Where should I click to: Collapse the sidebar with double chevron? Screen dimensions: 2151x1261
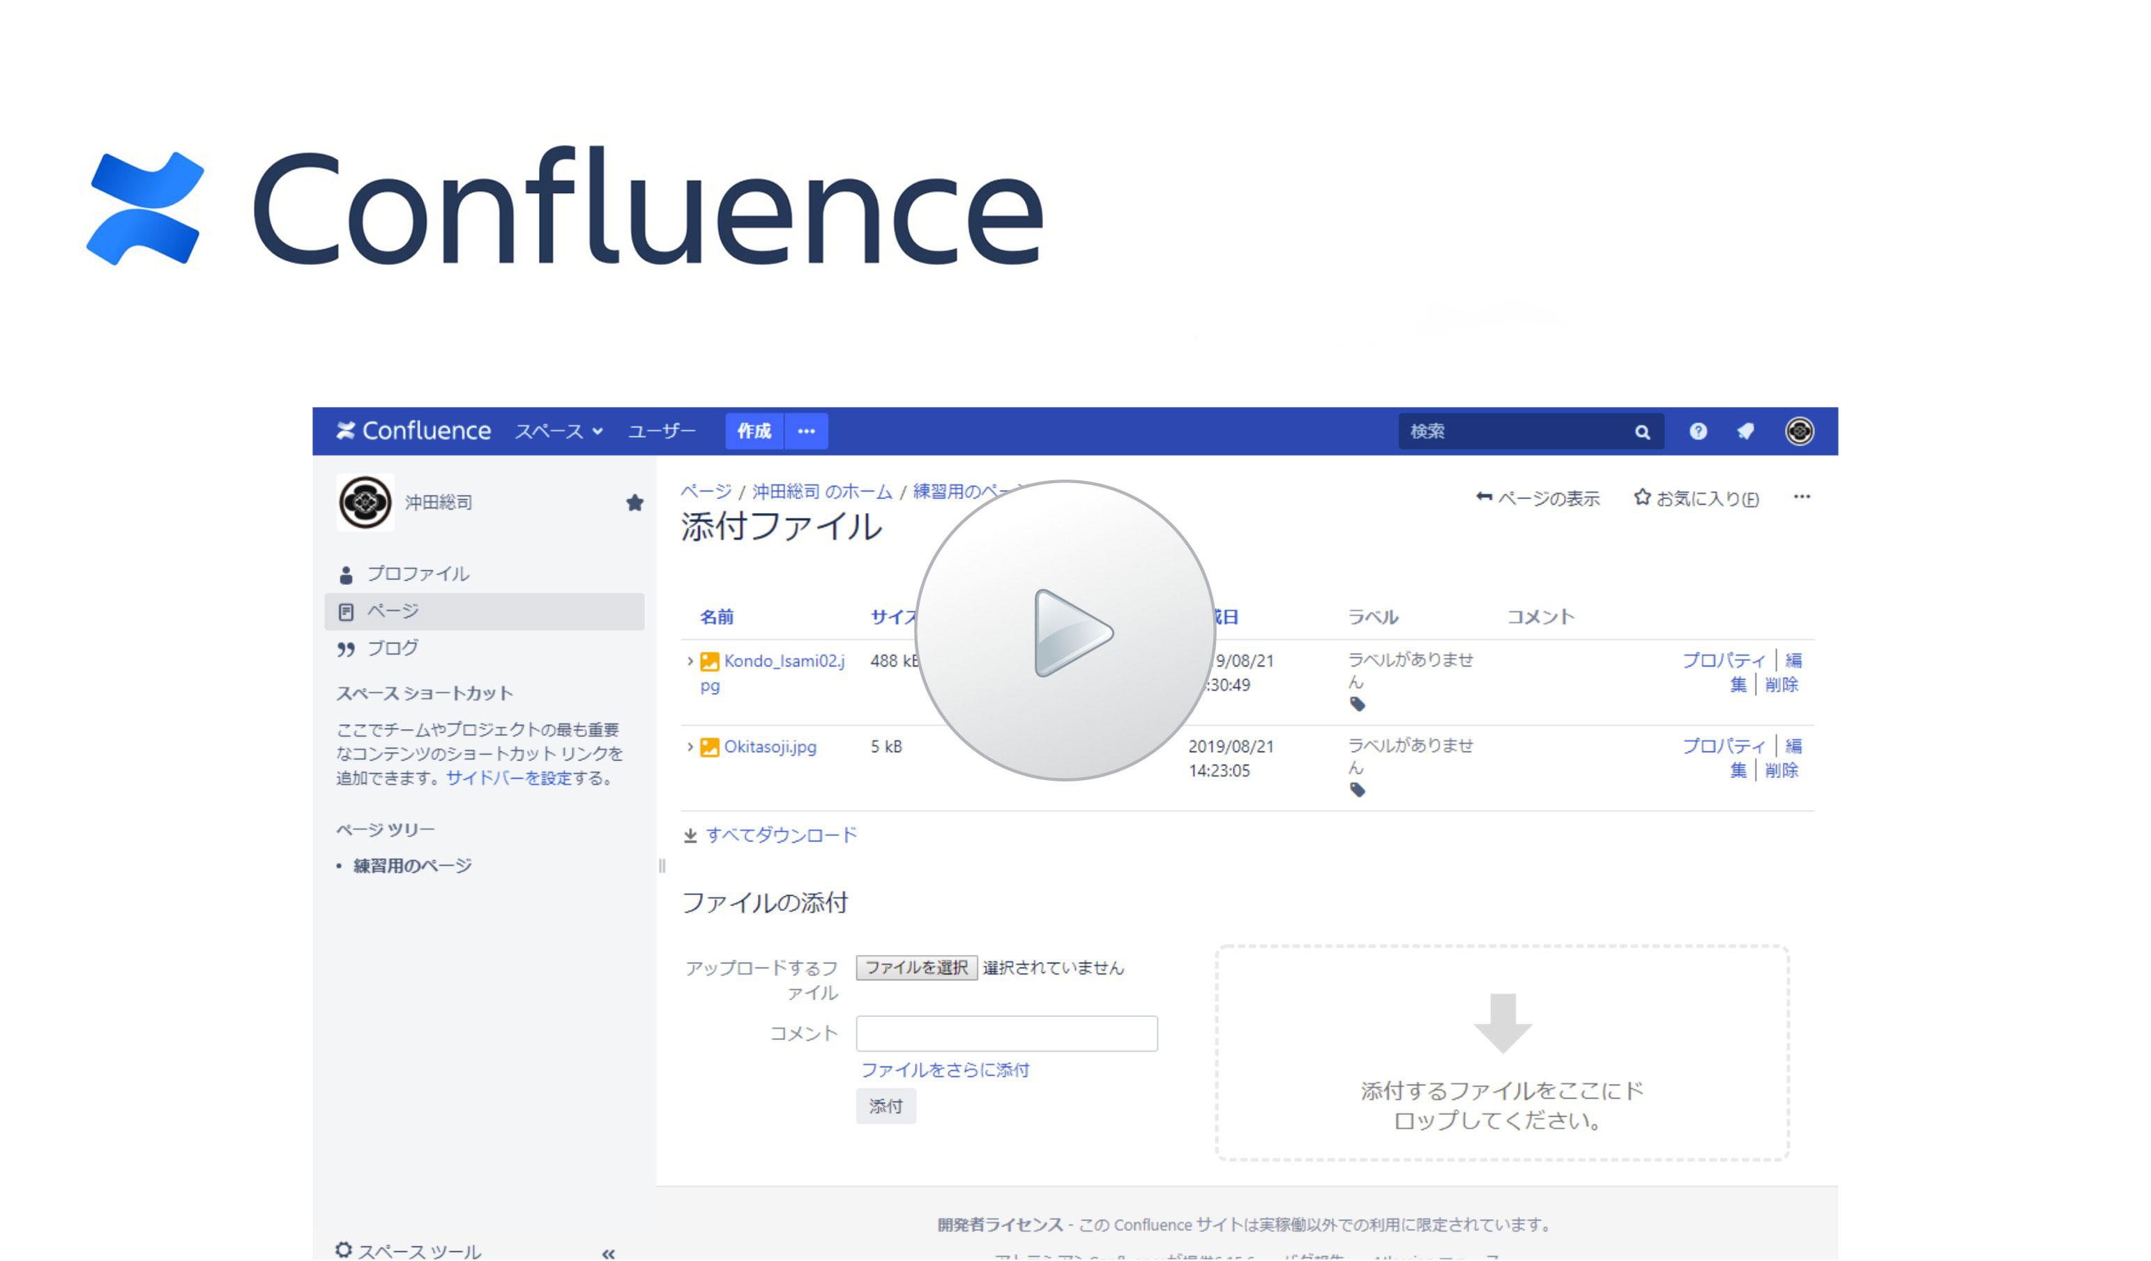point(608,1253)
